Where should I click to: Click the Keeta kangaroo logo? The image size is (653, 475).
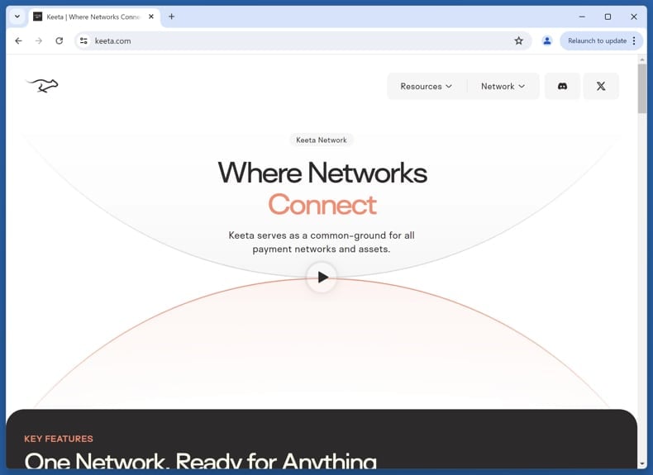[x=42, y=85]
